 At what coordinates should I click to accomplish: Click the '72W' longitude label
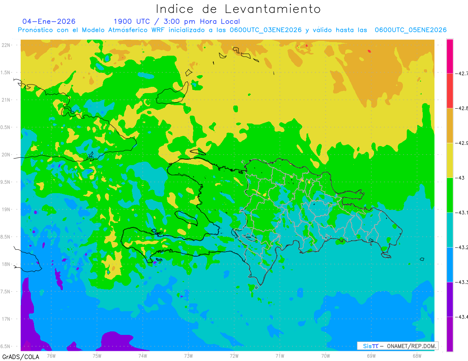coord(234,356)
